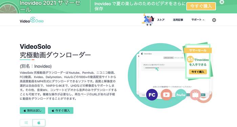Viewport: 237px width, 127px height.
Task: Switch to the Windows version toggle
Action: pyautogui.click(x=26, y=123)
